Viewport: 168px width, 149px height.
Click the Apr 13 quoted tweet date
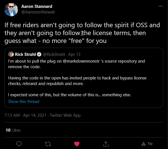[74, 54]
